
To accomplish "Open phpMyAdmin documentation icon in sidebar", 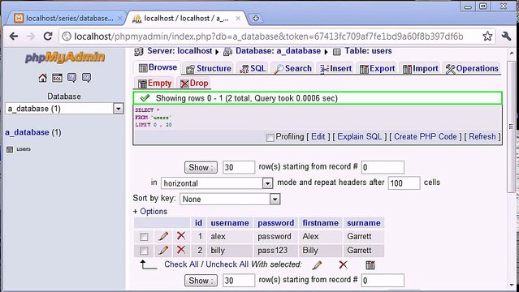I will pos(71,78).
